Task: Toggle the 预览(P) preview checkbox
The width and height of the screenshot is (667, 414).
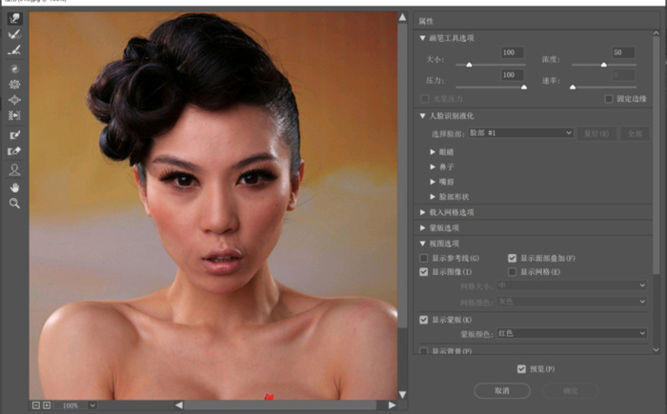Action: click(x=521, y=368)
